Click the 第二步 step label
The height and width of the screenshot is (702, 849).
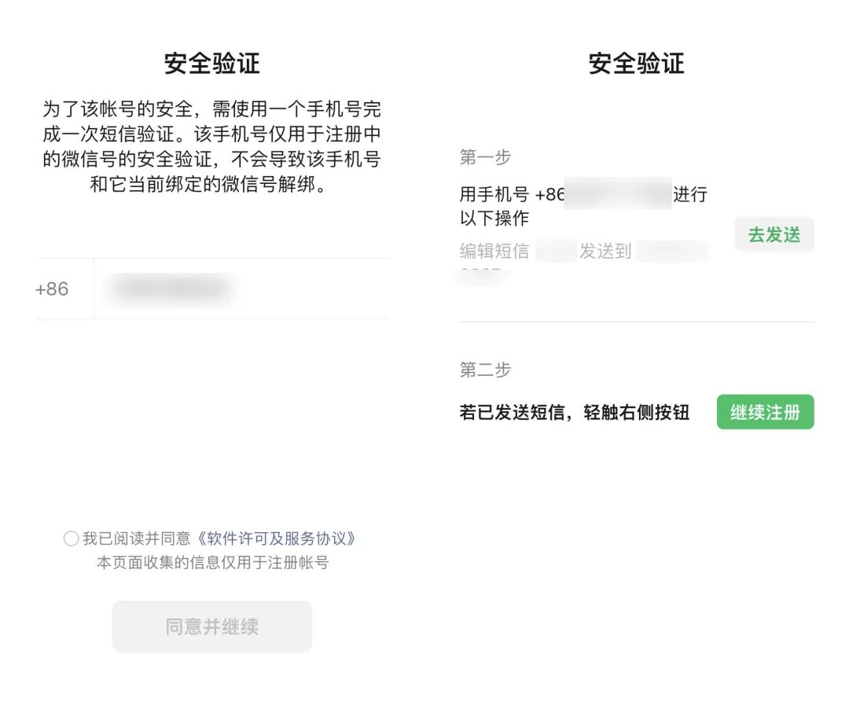click(485, 369)
